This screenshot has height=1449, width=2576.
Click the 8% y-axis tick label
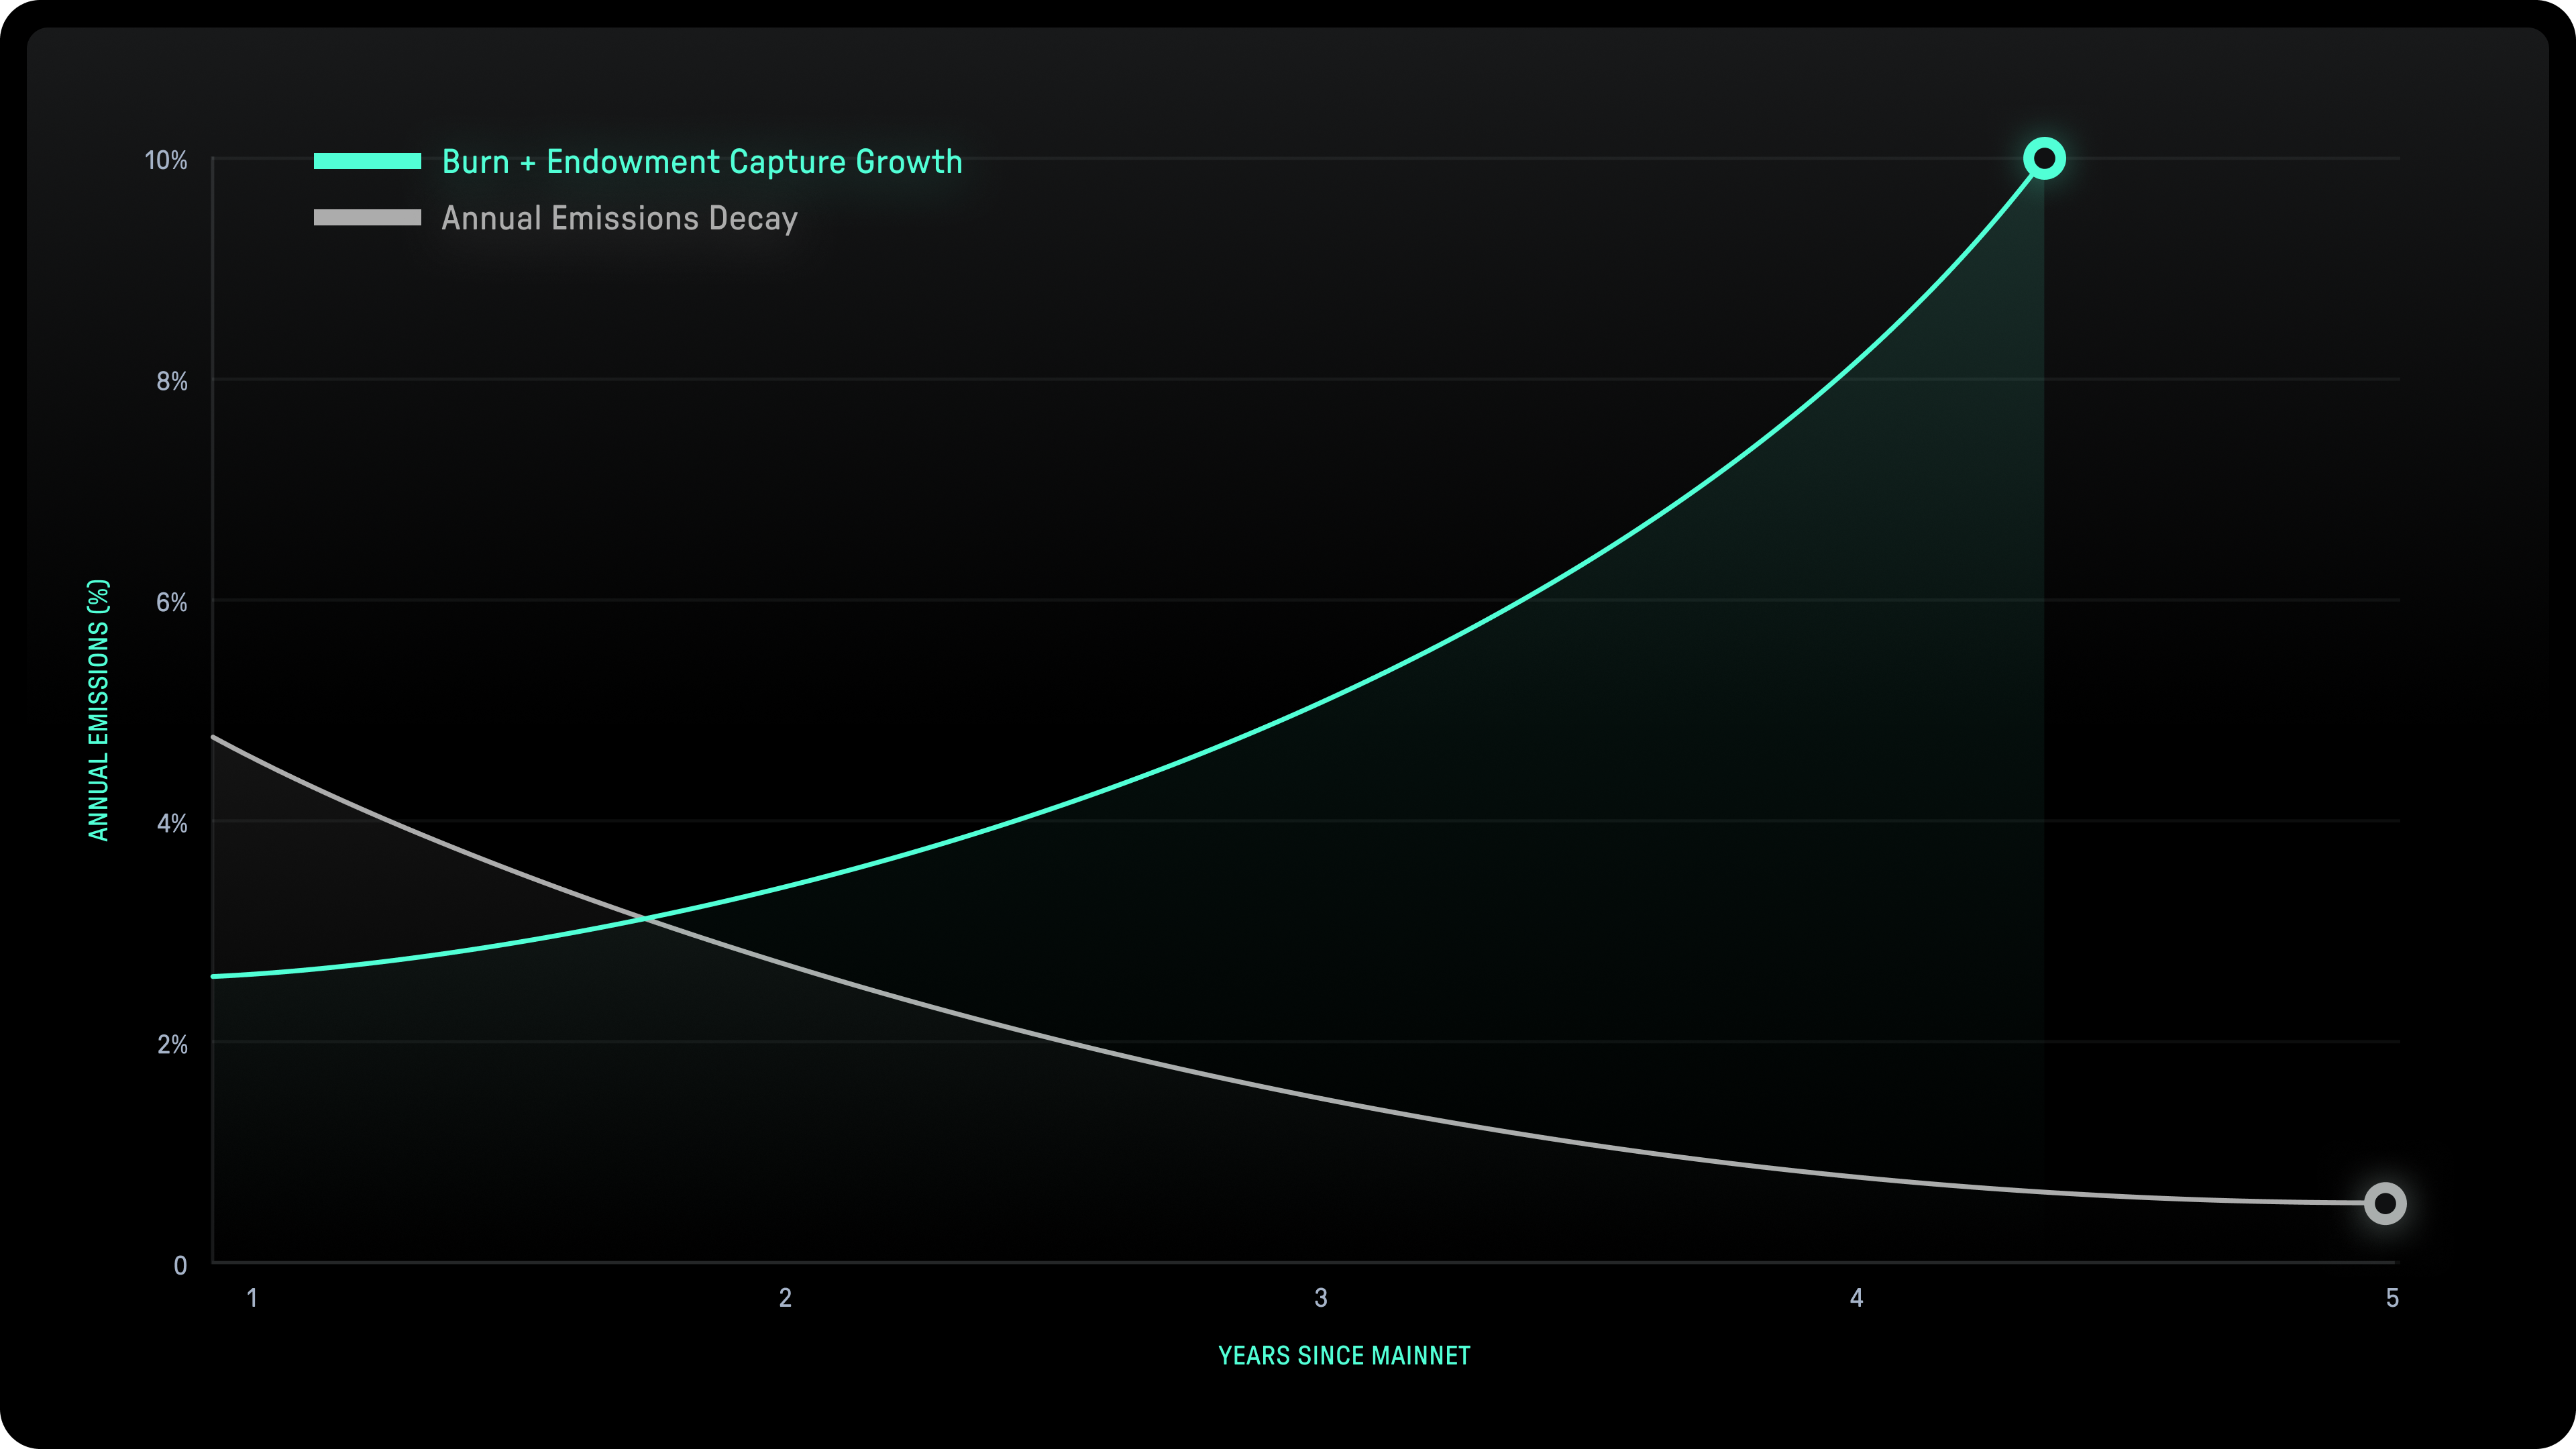[172, 381]
